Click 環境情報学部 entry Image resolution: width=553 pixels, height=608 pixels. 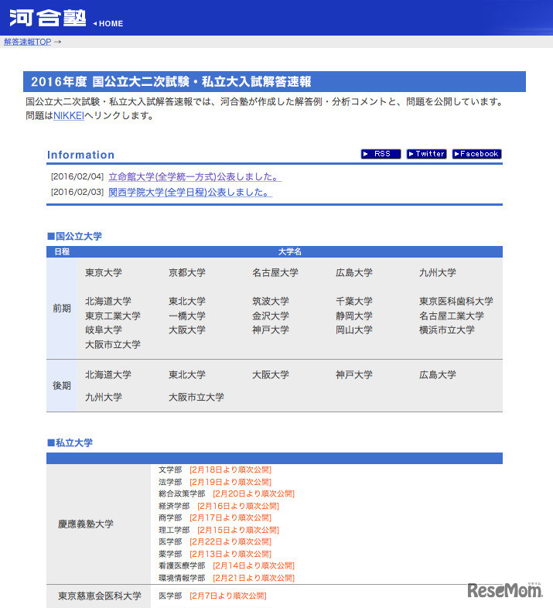click(182, 578)
